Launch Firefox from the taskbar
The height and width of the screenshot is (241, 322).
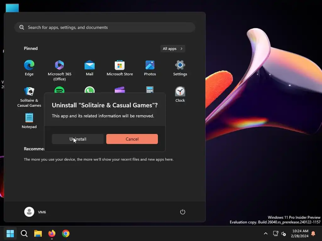tap(52, 233)
